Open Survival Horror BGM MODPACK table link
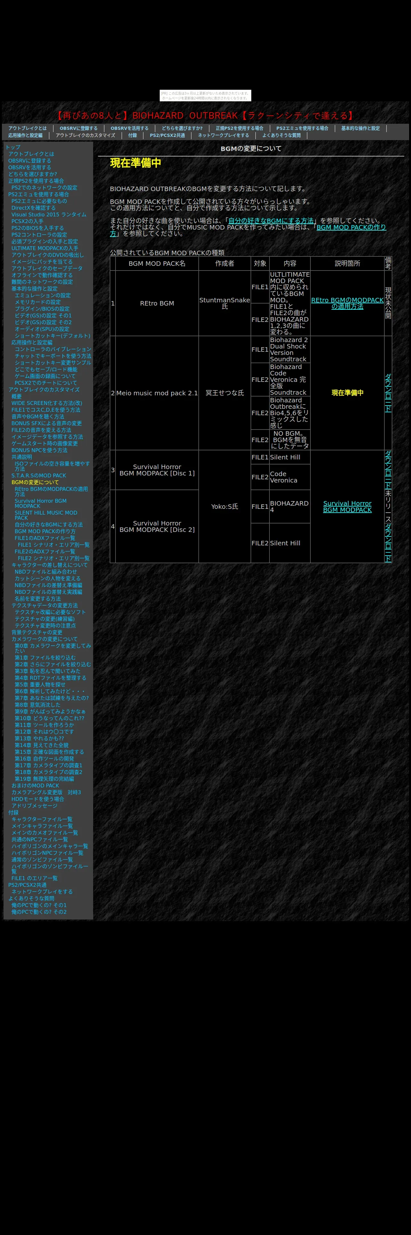The width and height of the screenshot is (411, 1235). pos(347,507)
